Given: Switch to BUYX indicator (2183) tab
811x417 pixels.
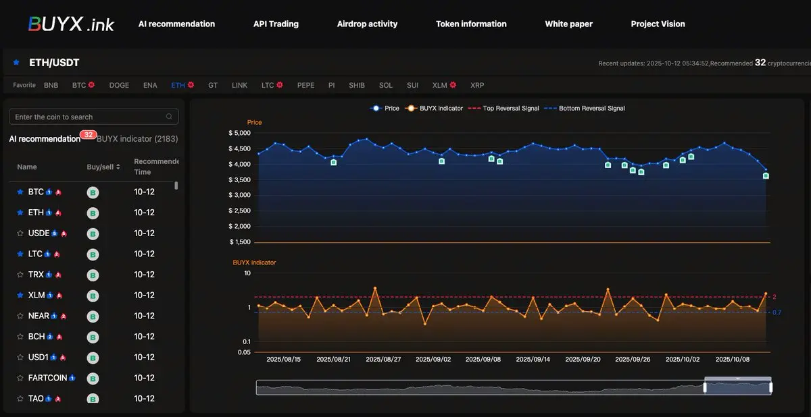Looking at the screenshot, I should point(137,139).
